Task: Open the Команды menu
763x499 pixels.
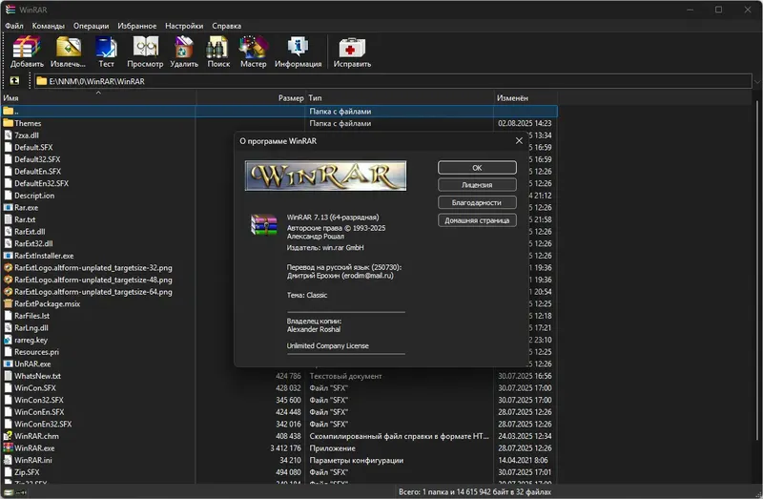Action: point(49,26)
